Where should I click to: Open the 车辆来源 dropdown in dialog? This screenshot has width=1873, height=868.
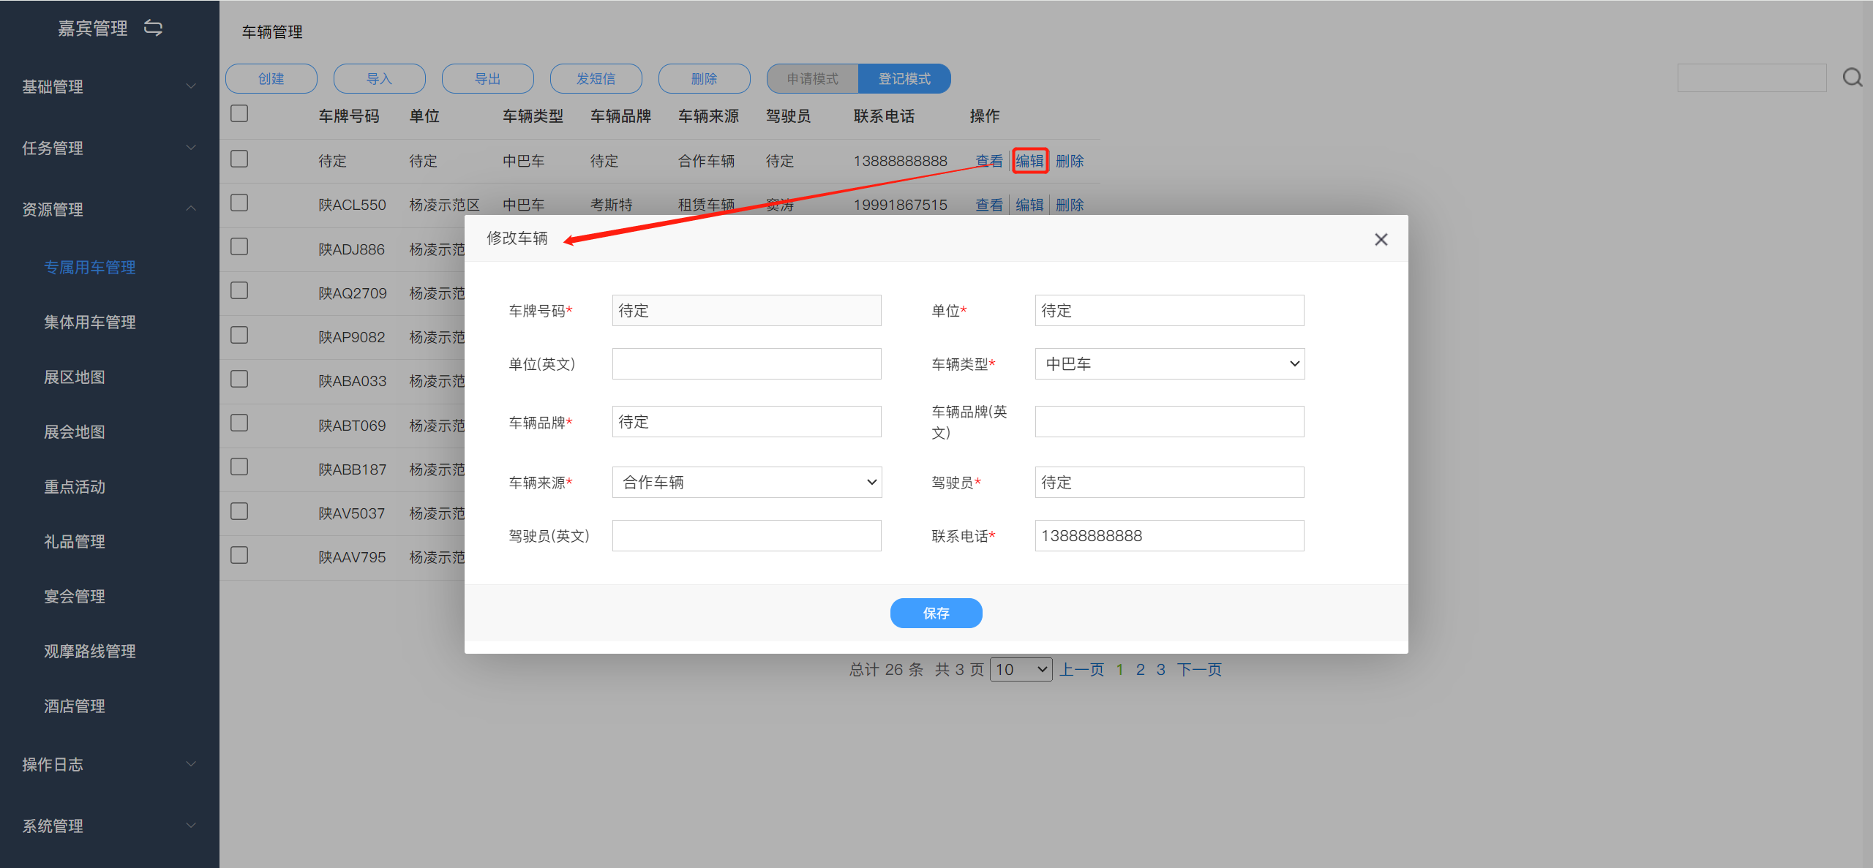[746, 482]
